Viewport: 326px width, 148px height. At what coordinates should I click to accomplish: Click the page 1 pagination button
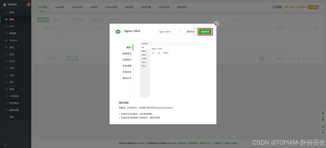262,59
